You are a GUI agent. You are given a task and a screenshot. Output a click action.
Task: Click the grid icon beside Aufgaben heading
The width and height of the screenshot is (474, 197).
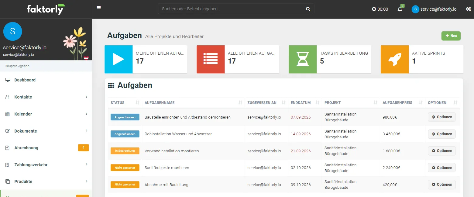(x=111, y=86)
